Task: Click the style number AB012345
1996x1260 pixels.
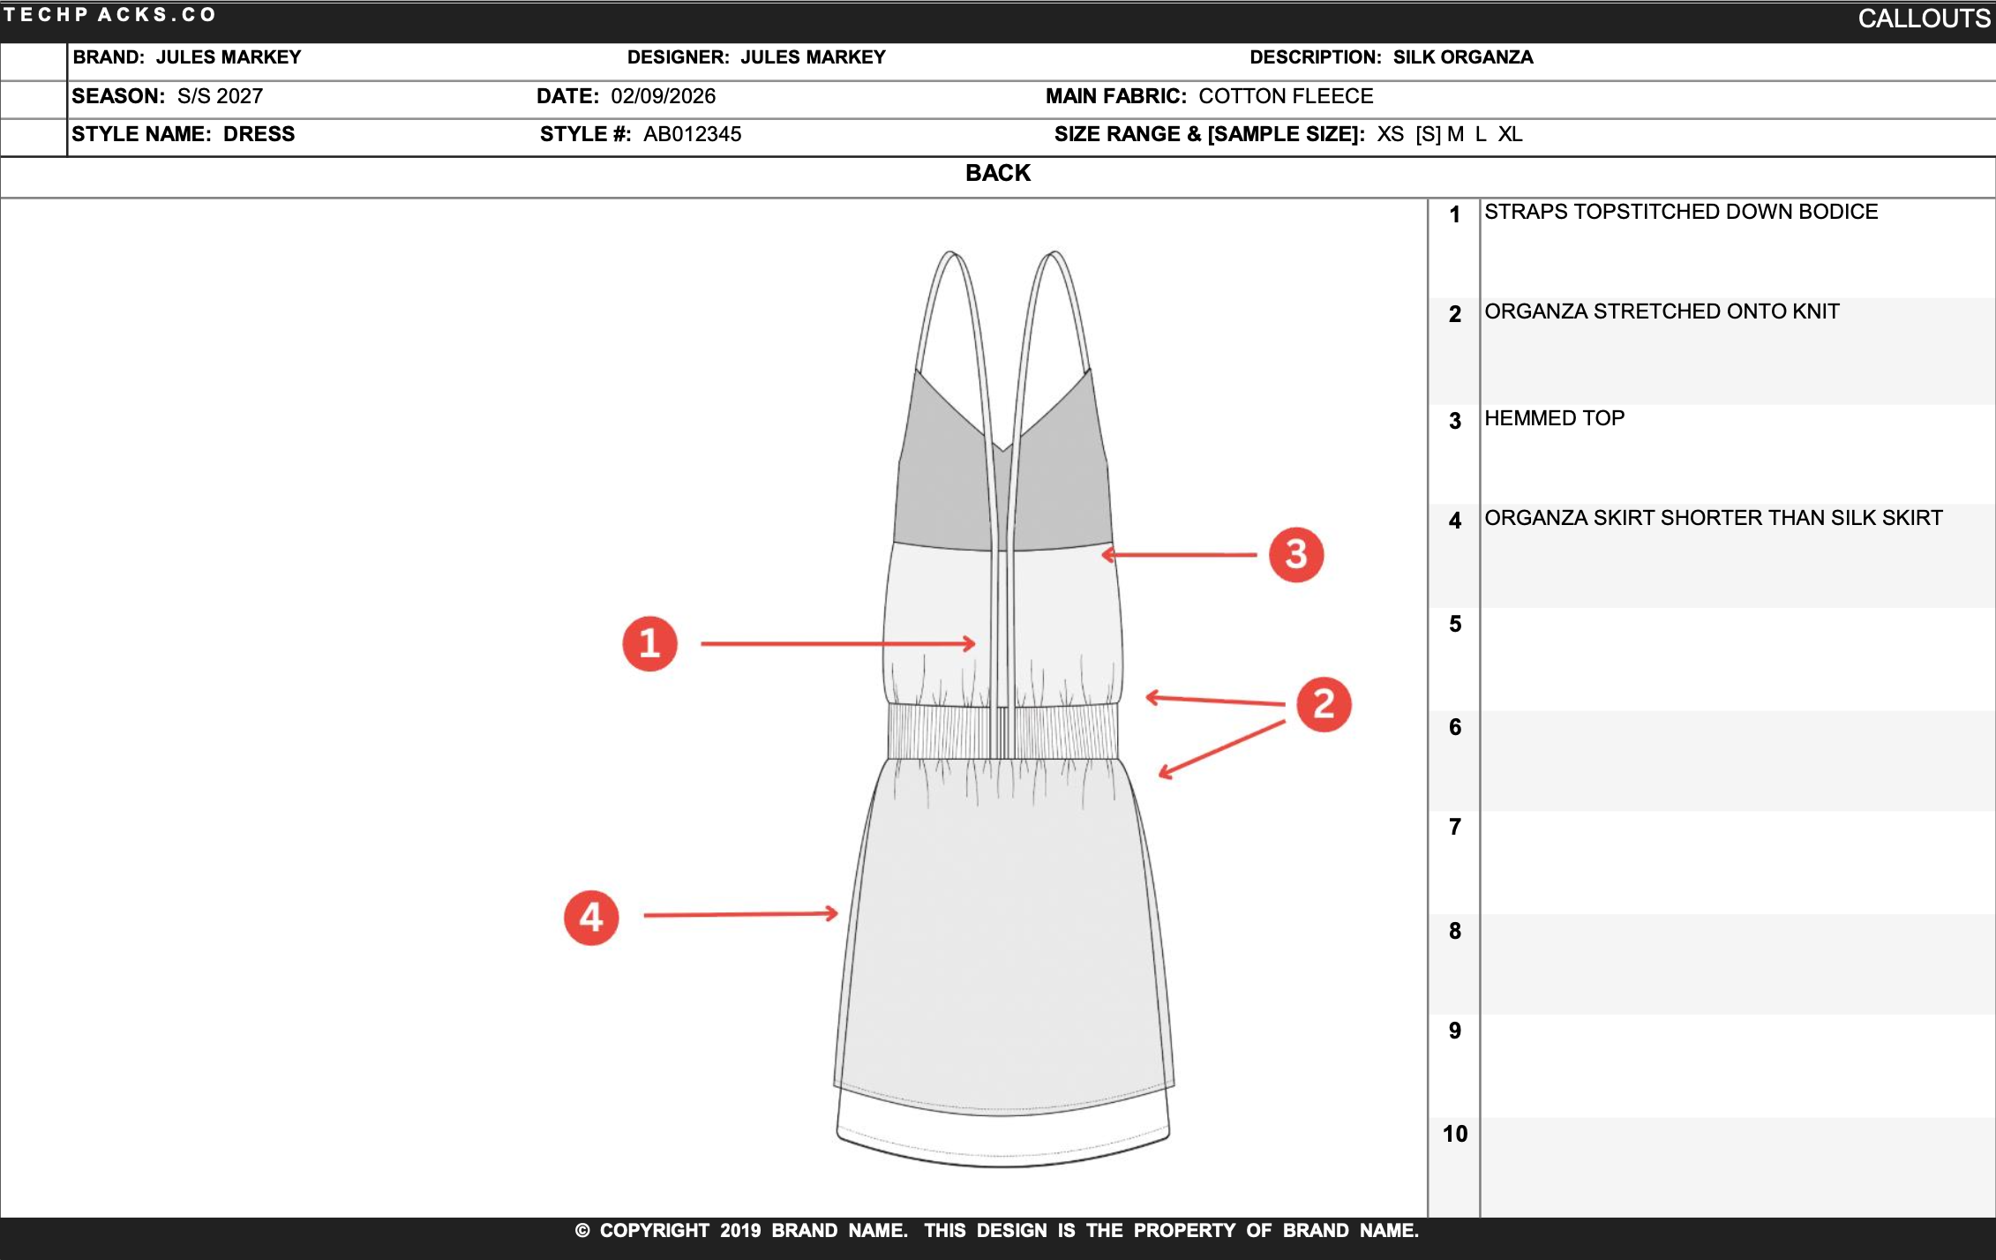Action: coord(693,135)
